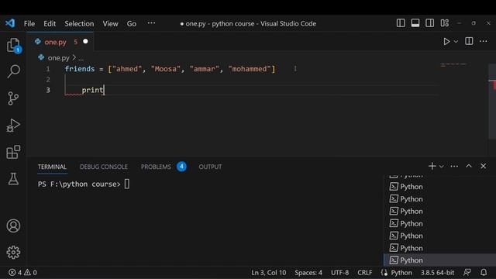Open terminal panel More Actions ellipsis
The height and width of the screenshot is (279, 496).
(454, 167)
